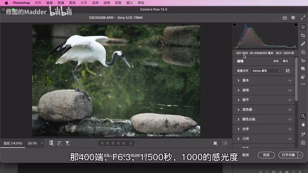The width and height of the screenshot is (308, 173).
Task: Open the Masking tool
Action: [303, 52]
